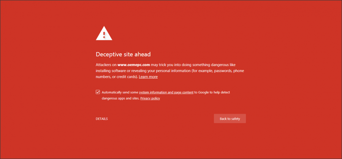342x159 pixels.
Task: Click the white warning triangle icon
Action: pyautogui.click(x=104, y=33)
